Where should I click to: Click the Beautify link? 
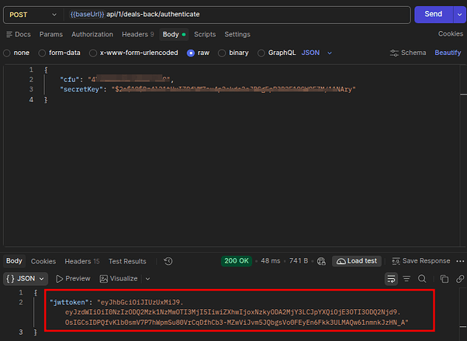pos(448,53)
